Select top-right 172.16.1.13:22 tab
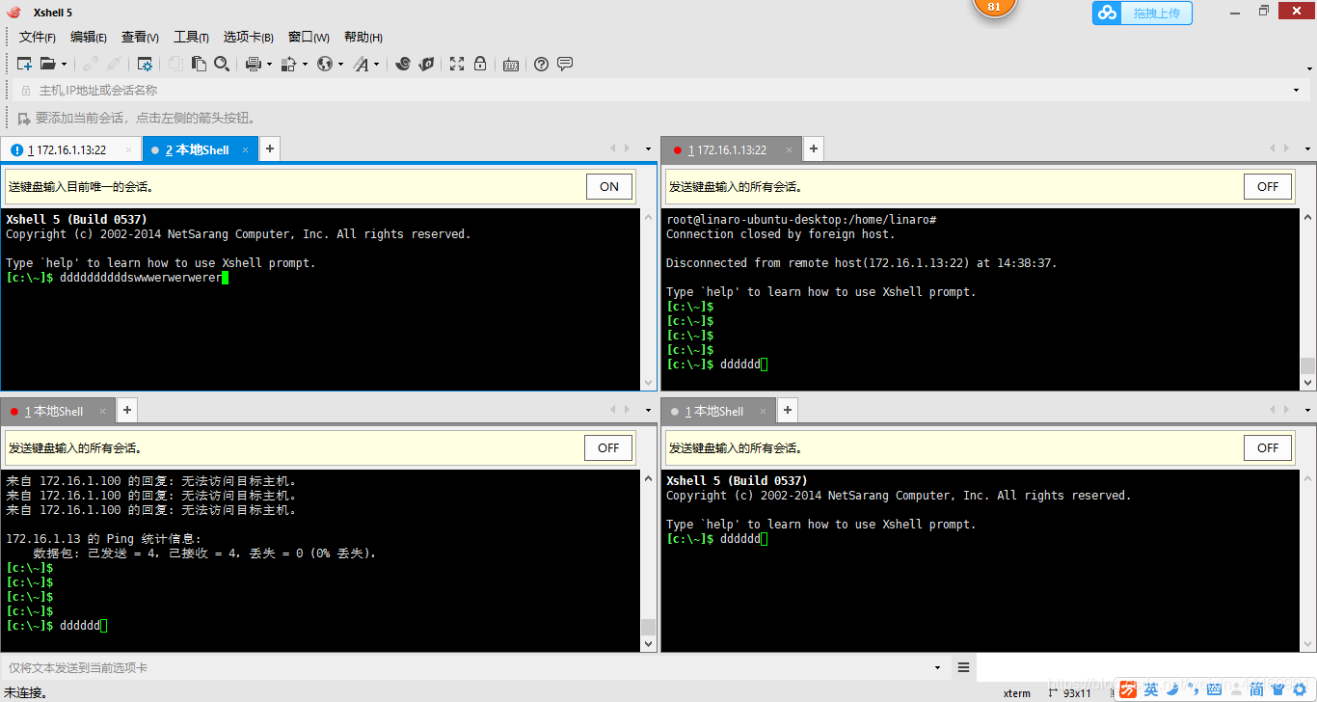The width and height of the screenshot is (1317, 702). tap(732, 150)
